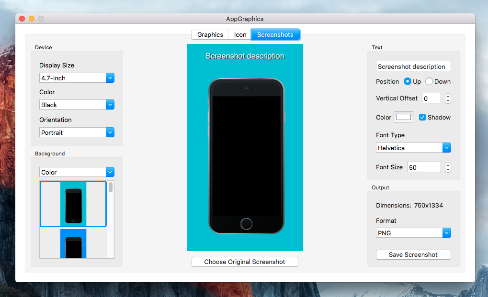Viewport: 488px width, 297px height.
Task: Select the Up position radio button
Action: [x=408, y=81]
